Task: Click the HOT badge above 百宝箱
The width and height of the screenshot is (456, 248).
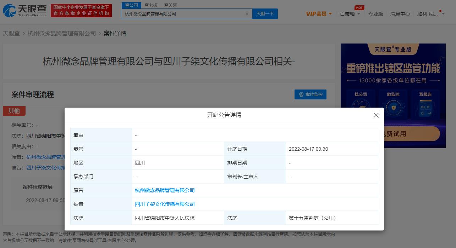Action: (359, 7)
